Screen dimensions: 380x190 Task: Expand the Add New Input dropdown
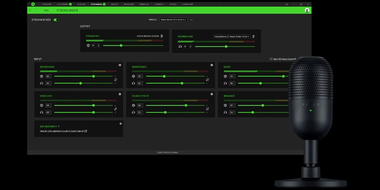(x=50, y=126)
